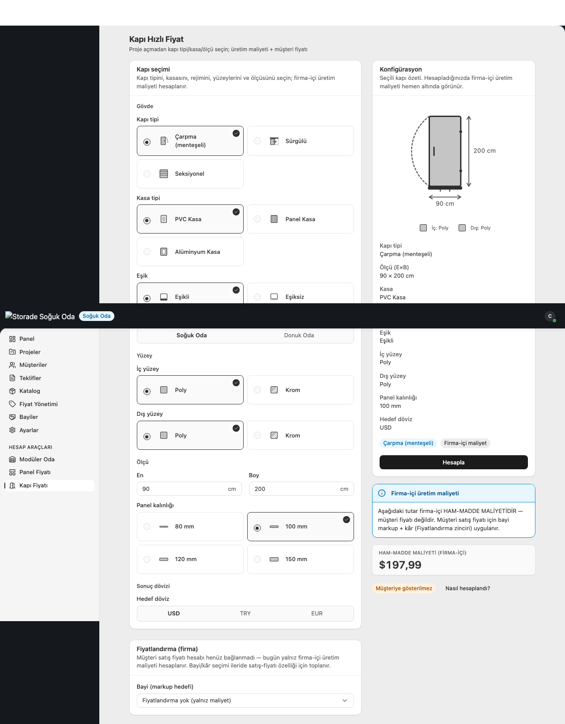Open the user avatar in top bar
565x724 pixels.
tap(550, 316)
